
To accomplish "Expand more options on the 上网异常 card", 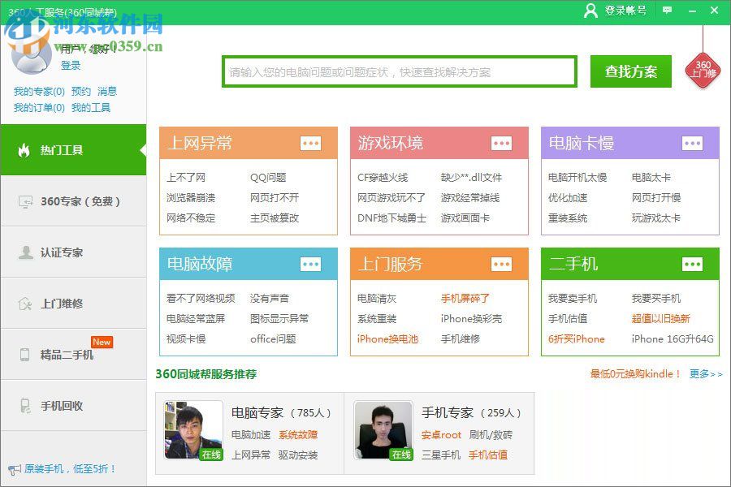I will (x=312, y=143).
